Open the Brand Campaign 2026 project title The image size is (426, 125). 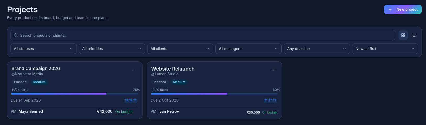coord(36,68)
